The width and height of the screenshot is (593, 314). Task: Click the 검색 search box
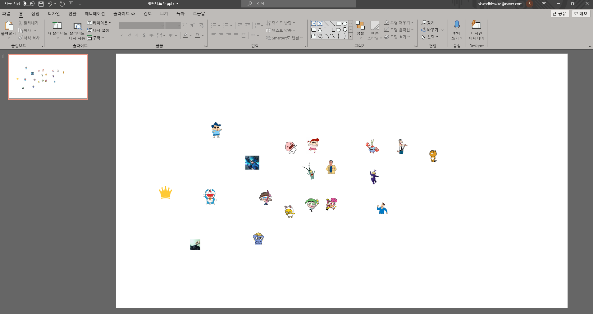[299, 4]
